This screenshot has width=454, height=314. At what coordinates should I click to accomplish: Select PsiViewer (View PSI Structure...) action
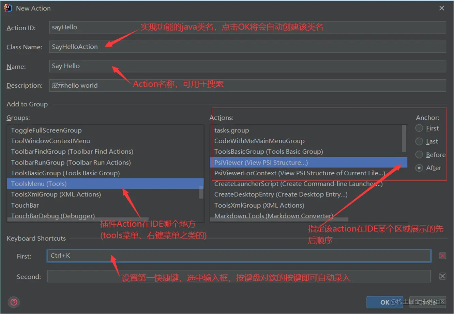(308, 162)
